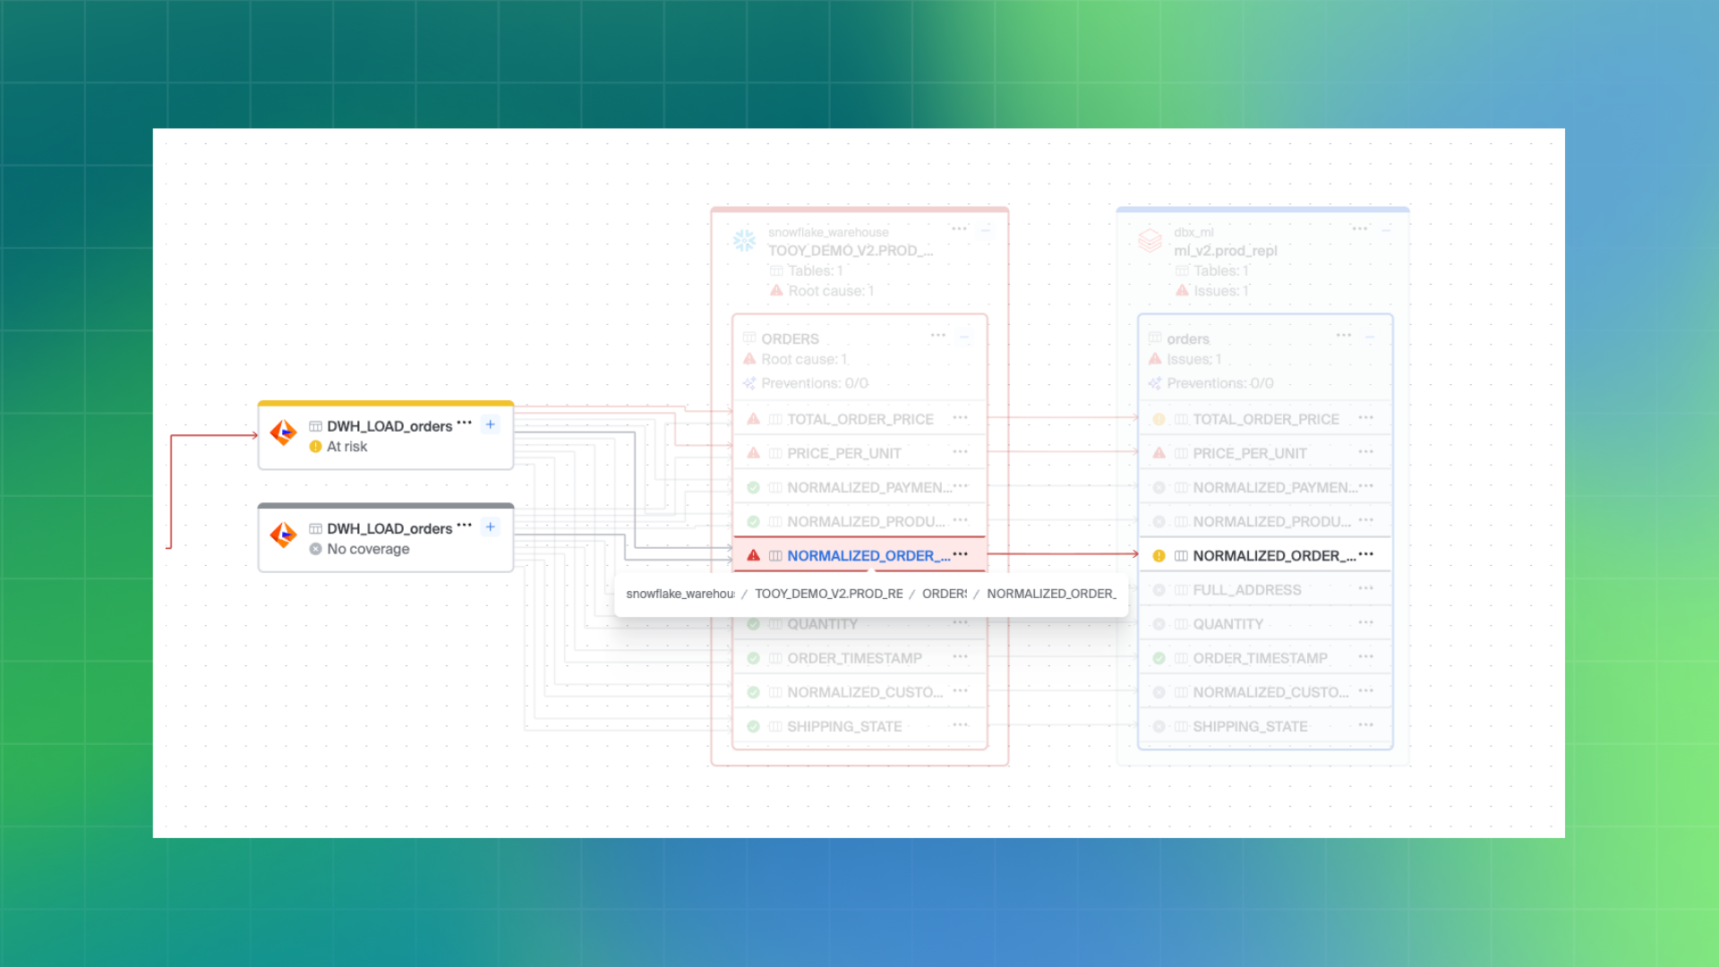
Task: Open more menu for snowflake ORDERS table
Action: coord(937,336)
